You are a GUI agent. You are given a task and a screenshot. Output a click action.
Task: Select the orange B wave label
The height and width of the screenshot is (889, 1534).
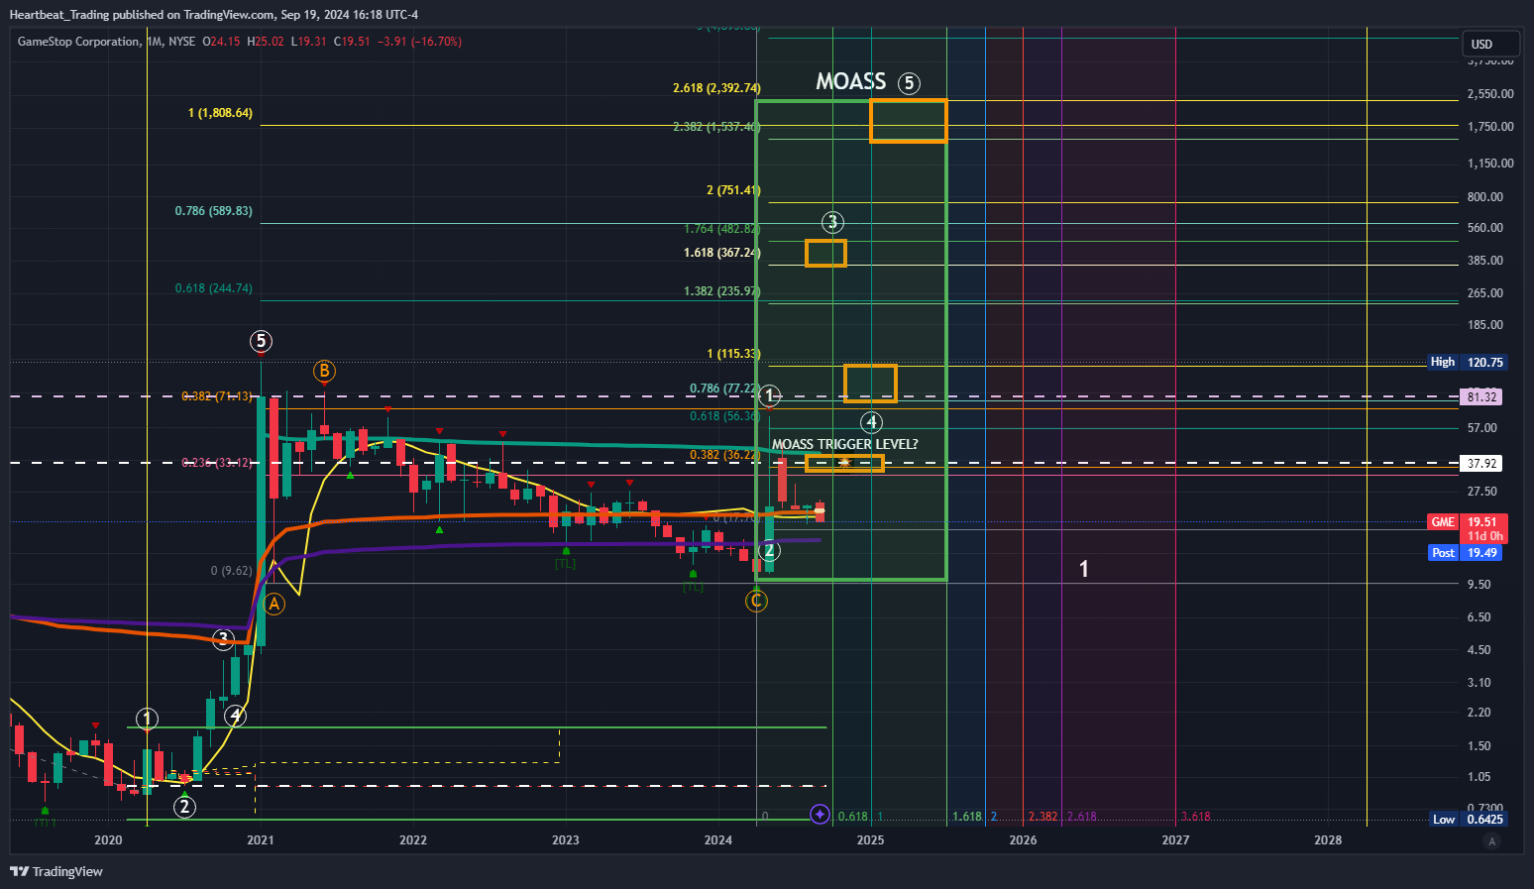pos(324,372)
